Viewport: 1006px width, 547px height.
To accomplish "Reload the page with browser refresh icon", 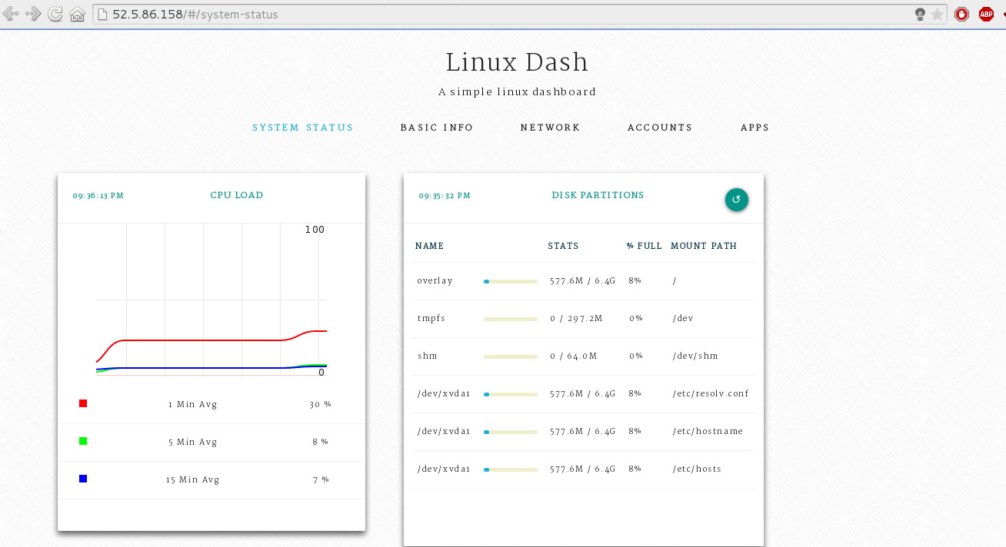I will point(55,14).
